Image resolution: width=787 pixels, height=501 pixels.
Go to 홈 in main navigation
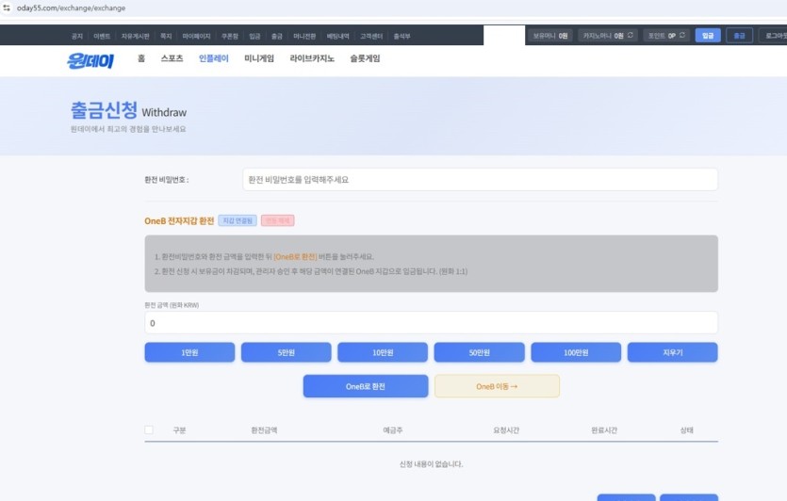(x=141, y=58)
